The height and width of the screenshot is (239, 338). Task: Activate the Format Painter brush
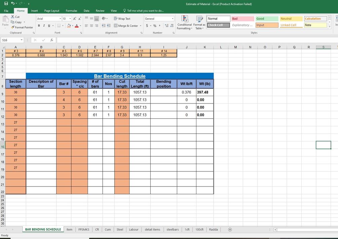click(x=22, y=27)
